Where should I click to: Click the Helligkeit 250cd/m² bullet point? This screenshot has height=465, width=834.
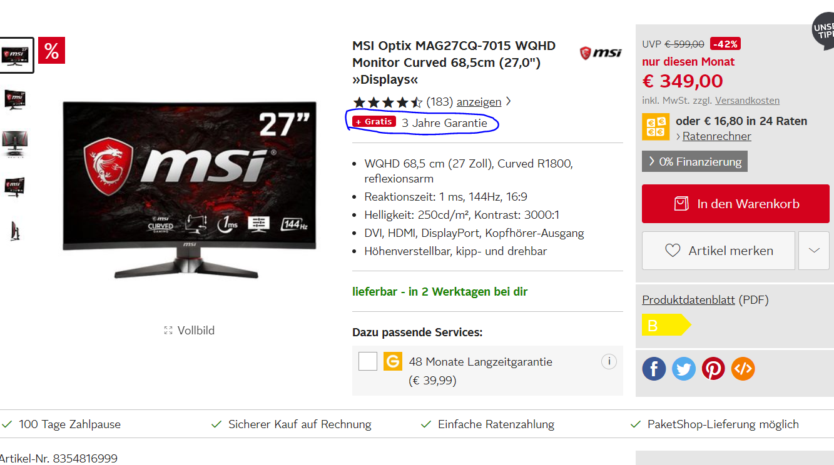point(462,215)
